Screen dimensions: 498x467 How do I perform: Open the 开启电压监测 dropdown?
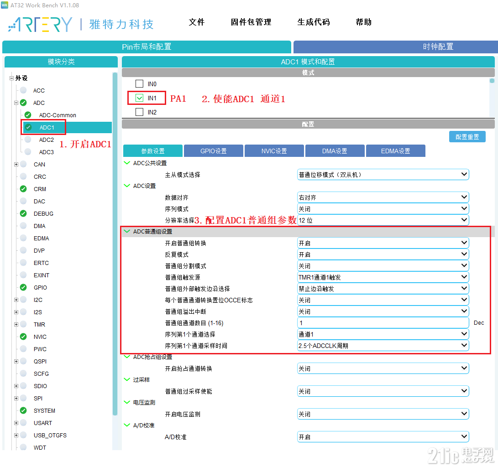383,414
